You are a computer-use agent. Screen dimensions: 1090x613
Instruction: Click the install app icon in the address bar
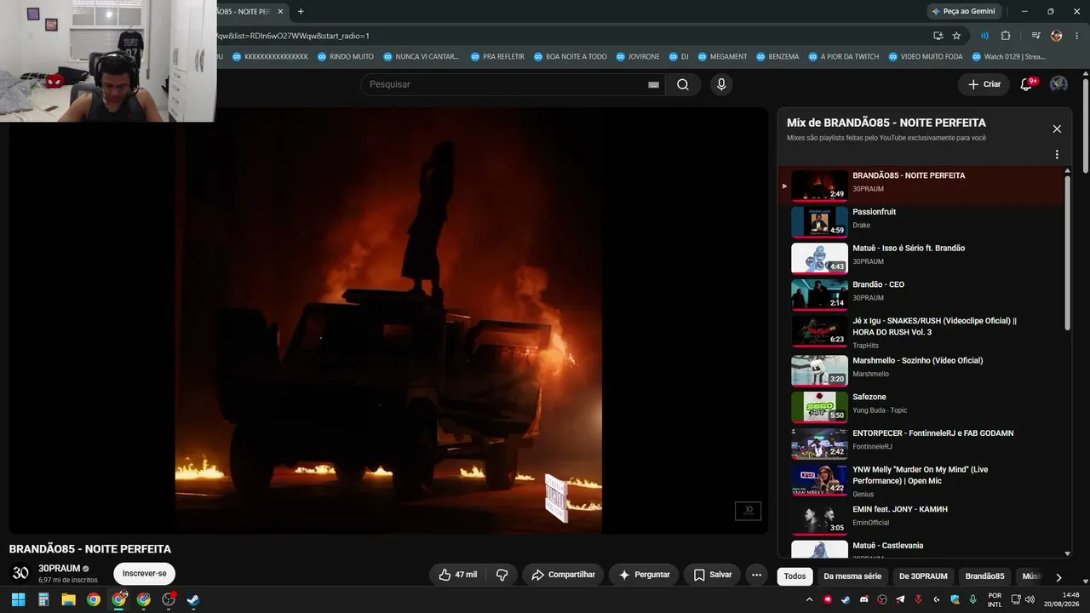click(x=938, y=36)
